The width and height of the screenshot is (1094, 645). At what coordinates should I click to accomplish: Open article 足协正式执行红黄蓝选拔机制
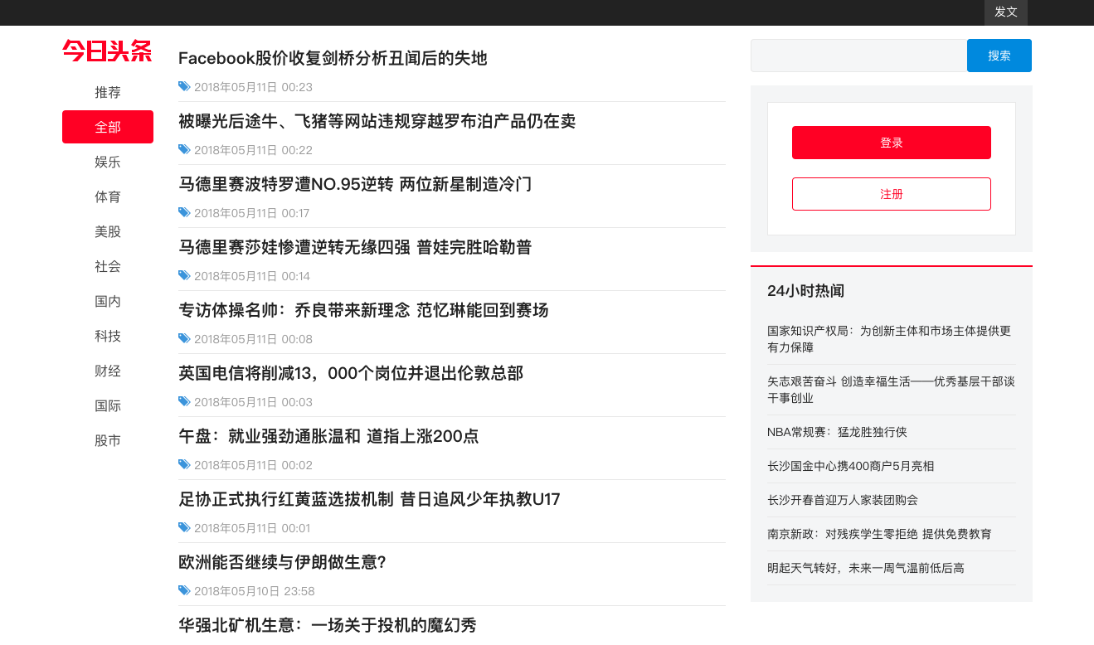(x=369, y=499)
